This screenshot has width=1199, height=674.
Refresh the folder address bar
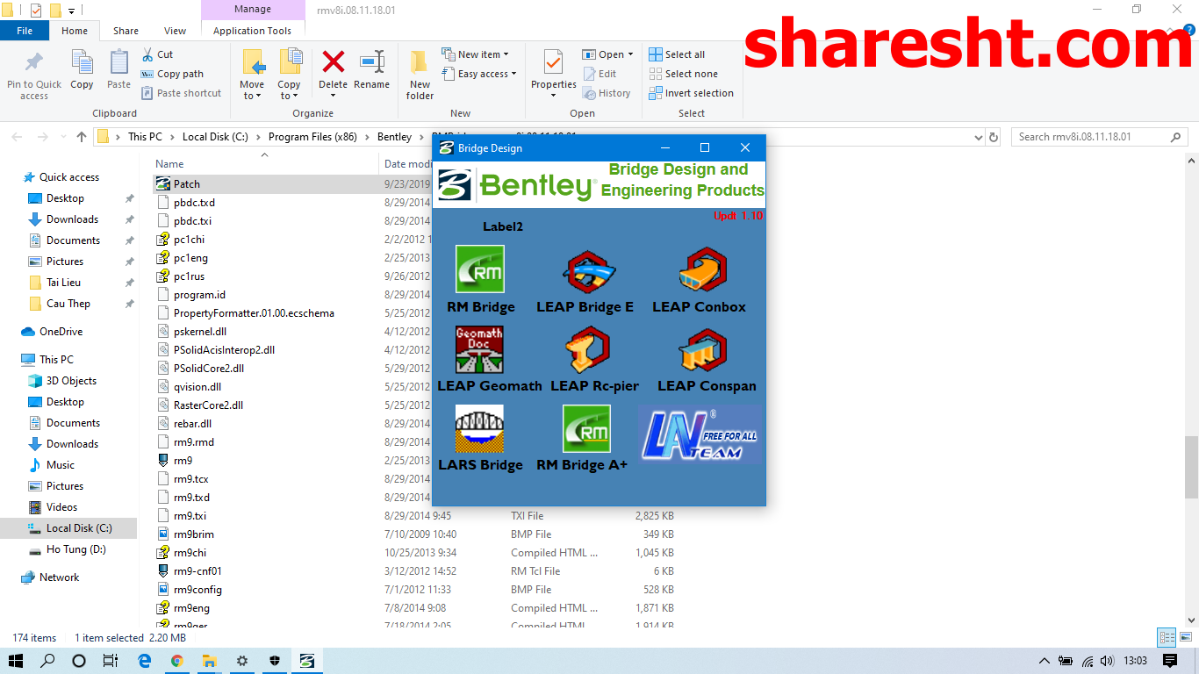coord(994,137)
